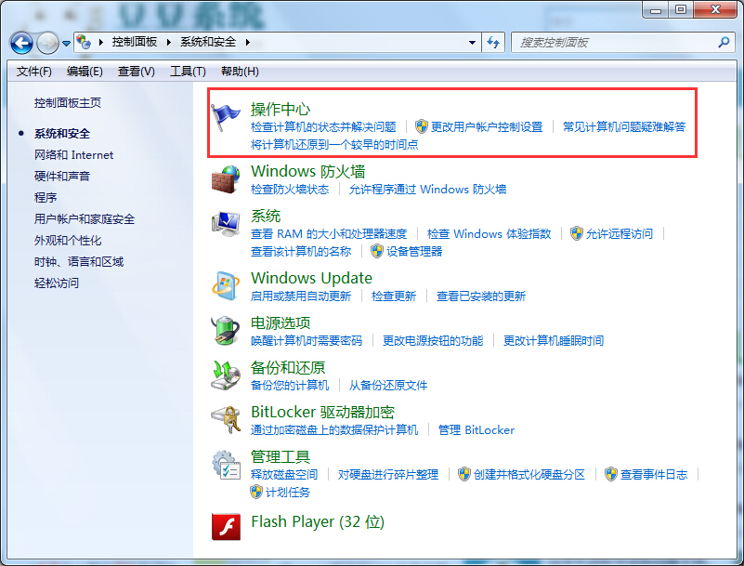The image size is (744, 566).
Task: Click 检查防火墙状态 link
Action: click(x=290, y=190)
